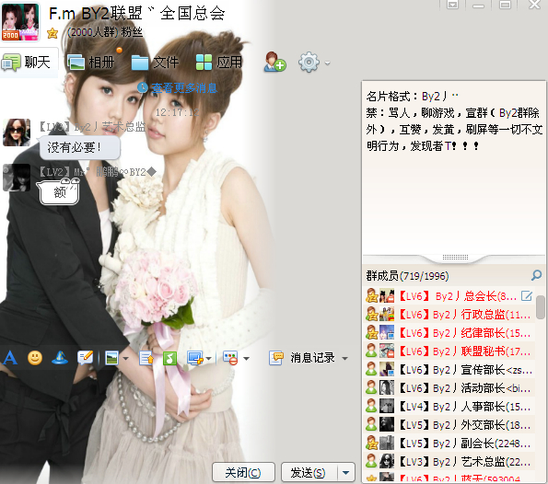
Task: Click the star icon beside group info
Action: point(52,33)
